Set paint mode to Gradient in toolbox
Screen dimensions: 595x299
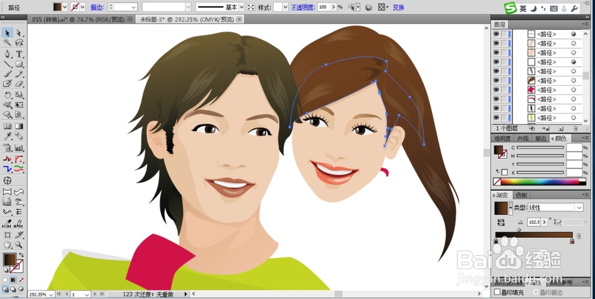click(x=13, y=280)
